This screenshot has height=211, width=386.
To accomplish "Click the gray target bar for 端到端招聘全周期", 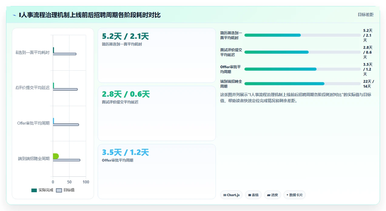I will coord(67,160).
